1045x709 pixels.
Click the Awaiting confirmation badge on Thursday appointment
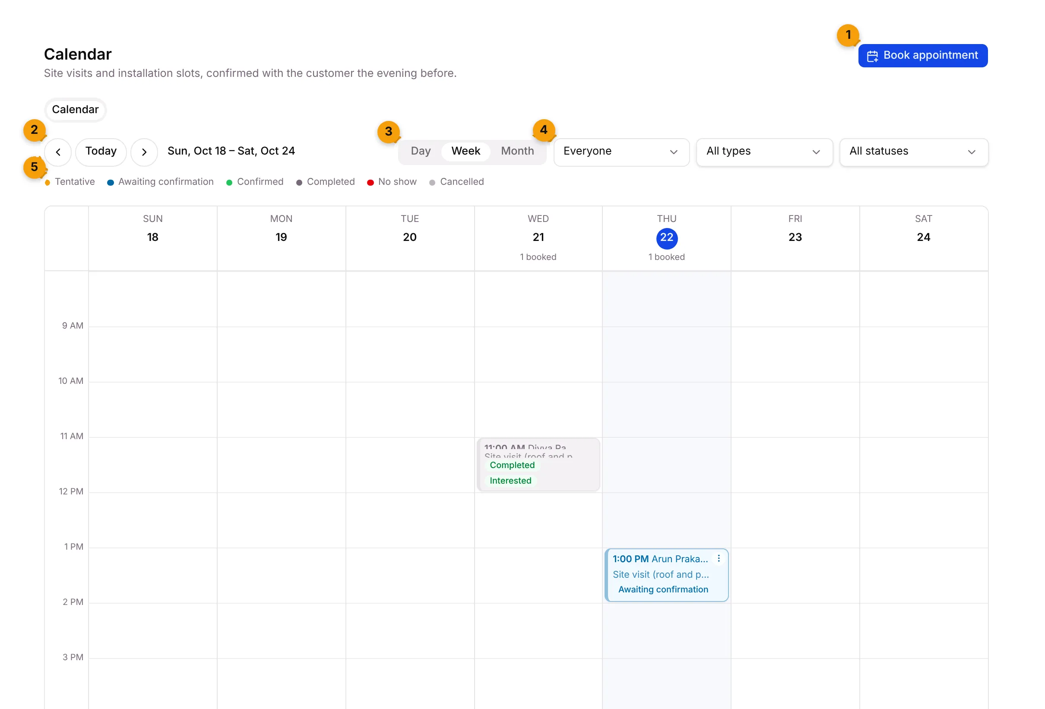tap(663, 589)
